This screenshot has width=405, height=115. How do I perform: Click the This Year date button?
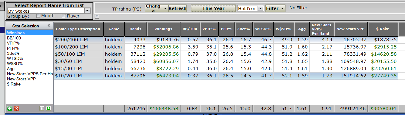coord(213,8)
